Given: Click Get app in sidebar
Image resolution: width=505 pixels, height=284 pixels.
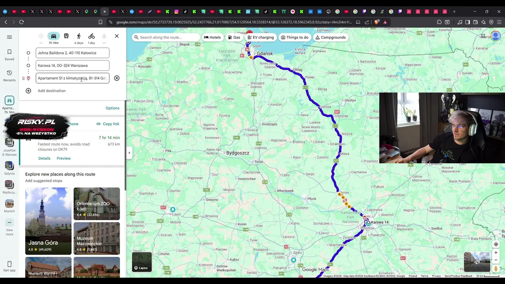Looking at the screenshot, I should tap(9, 266).
